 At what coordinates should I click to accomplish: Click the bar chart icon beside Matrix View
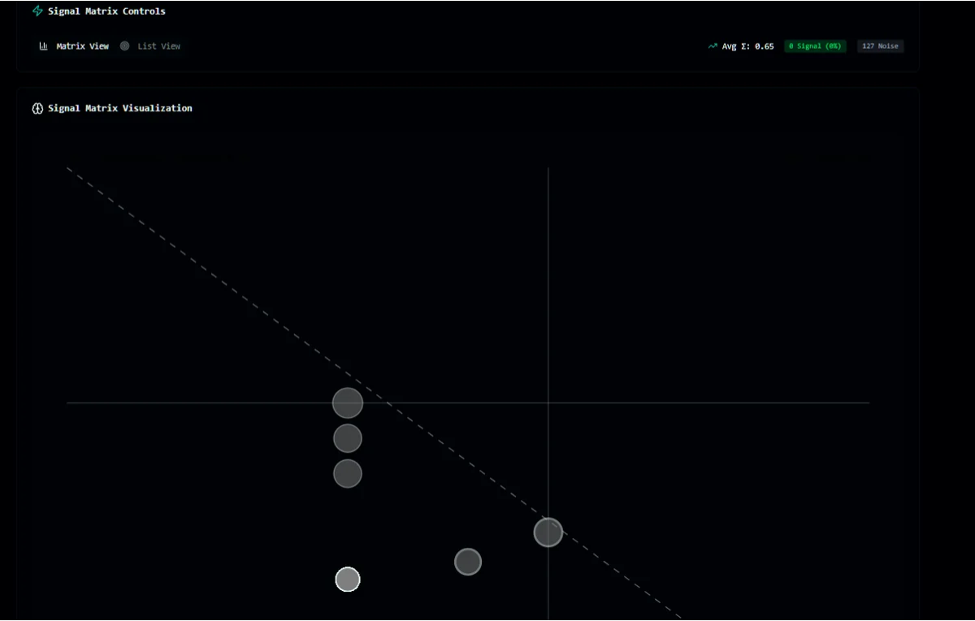point(44,46)
